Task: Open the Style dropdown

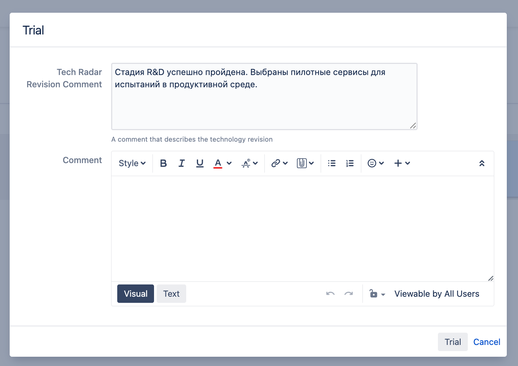Action: [132, 163]
